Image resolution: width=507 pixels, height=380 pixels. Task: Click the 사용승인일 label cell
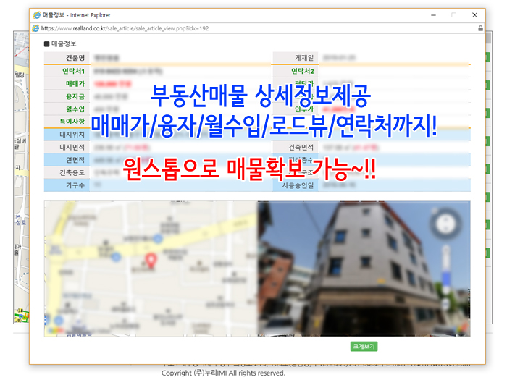coord(296,185)
